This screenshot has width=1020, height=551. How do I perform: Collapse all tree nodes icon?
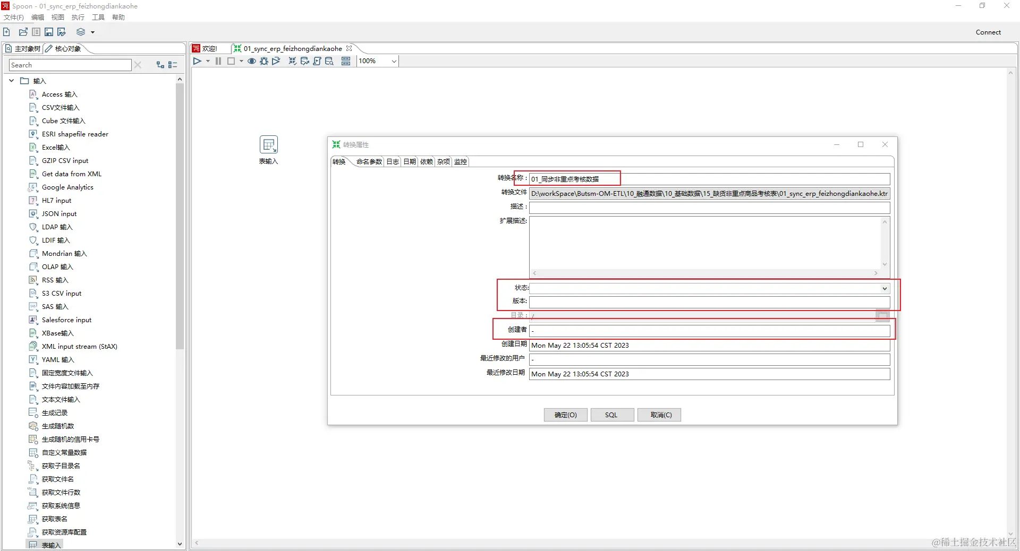pyautogui.click(x=173, y=65)
